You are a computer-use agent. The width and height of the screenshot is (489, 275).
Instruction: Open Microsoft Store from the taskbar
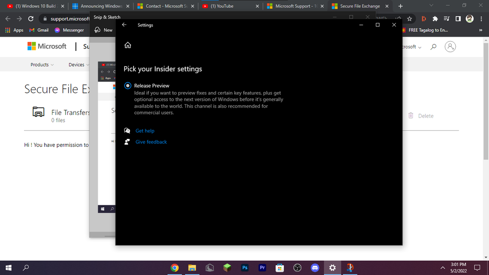pos(279,268)
